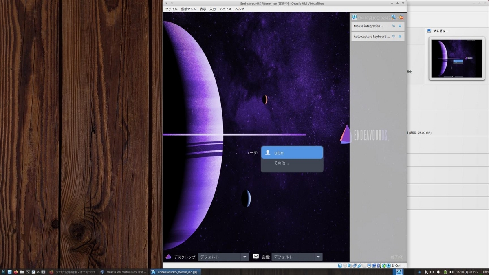
Task: Click the Mouse integration notification text
Action: (x=368, y=26)
